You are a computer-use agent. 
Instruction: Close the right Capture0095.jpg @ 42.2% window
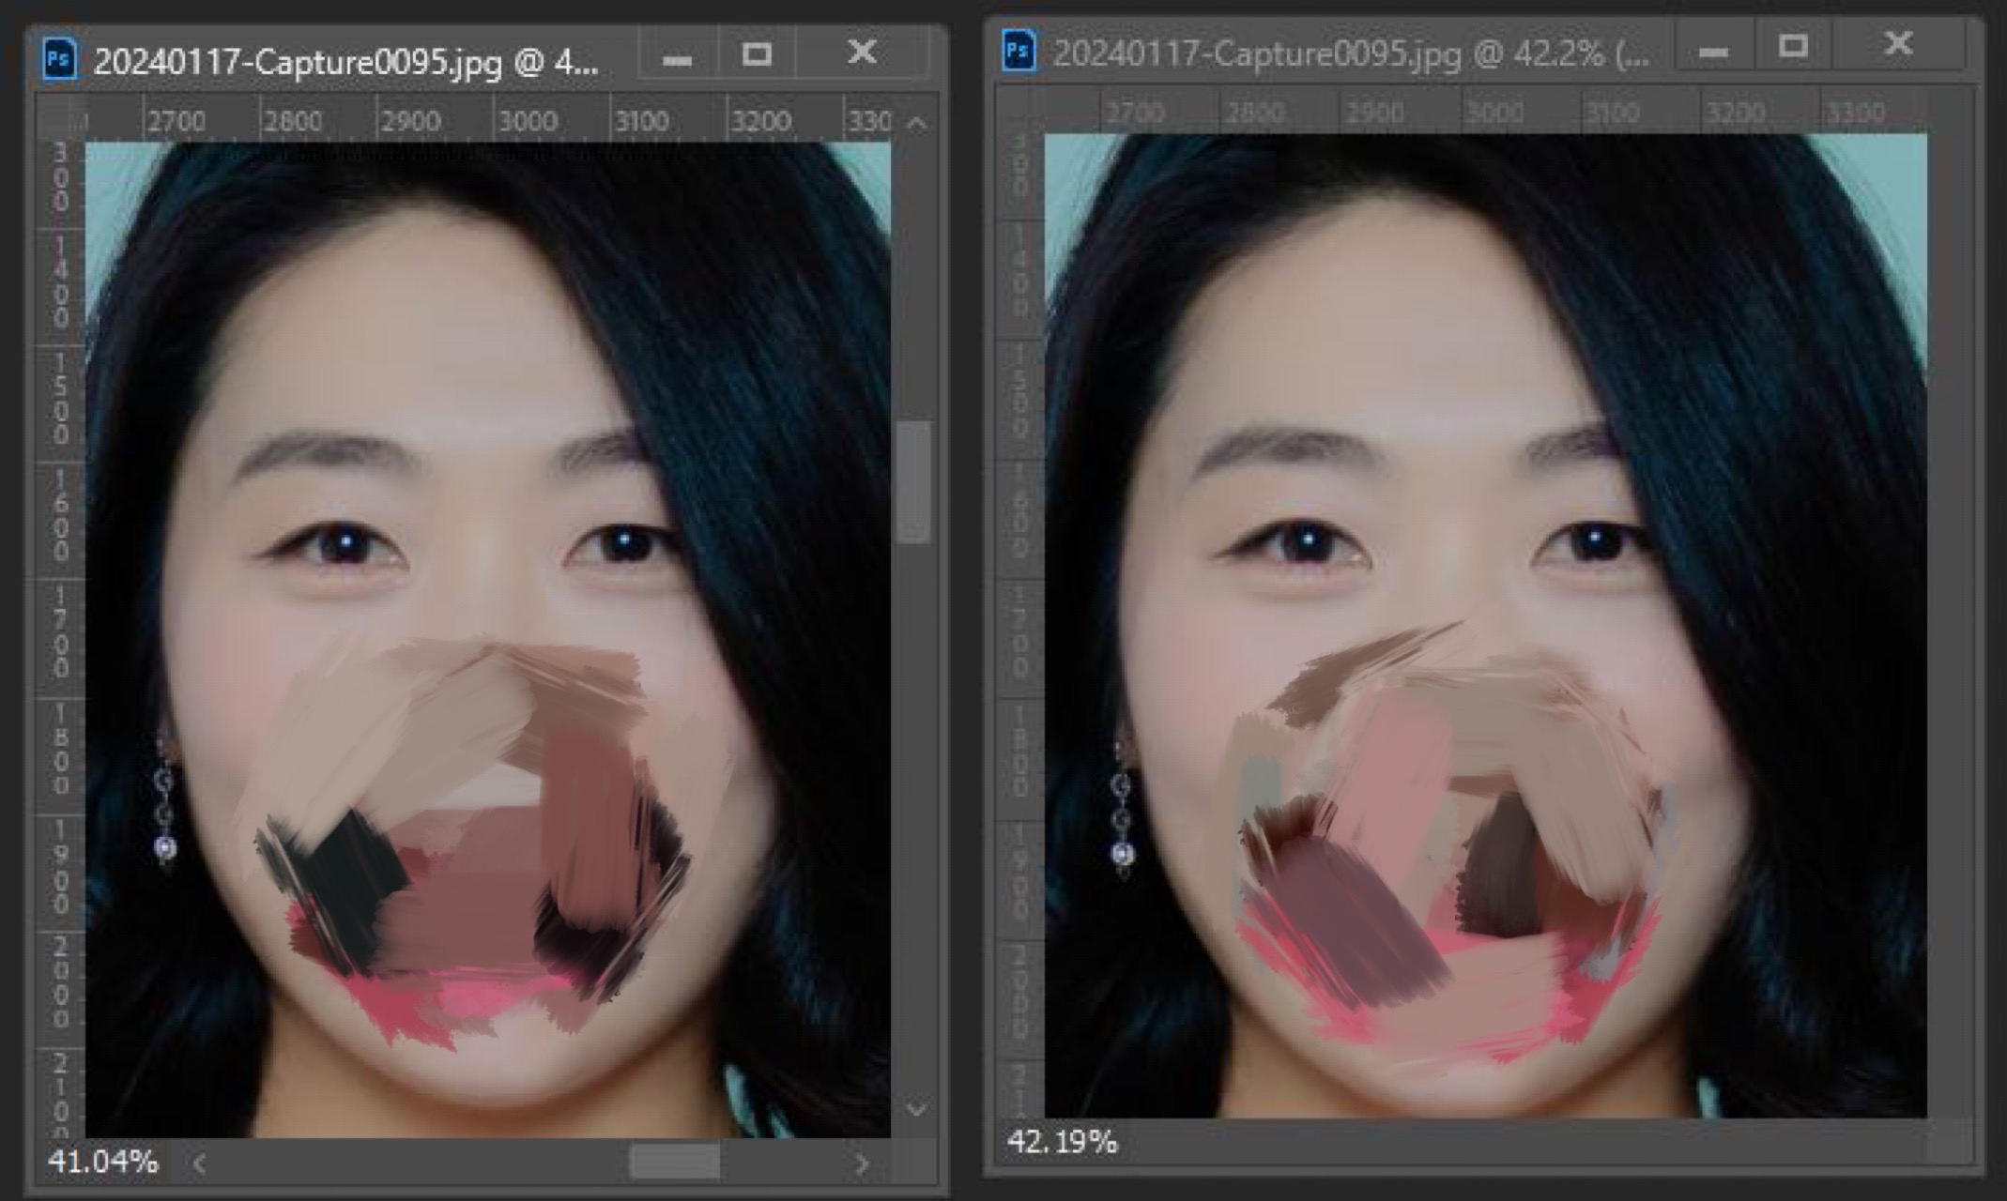pyautogui.click(x=1898, y=43)
